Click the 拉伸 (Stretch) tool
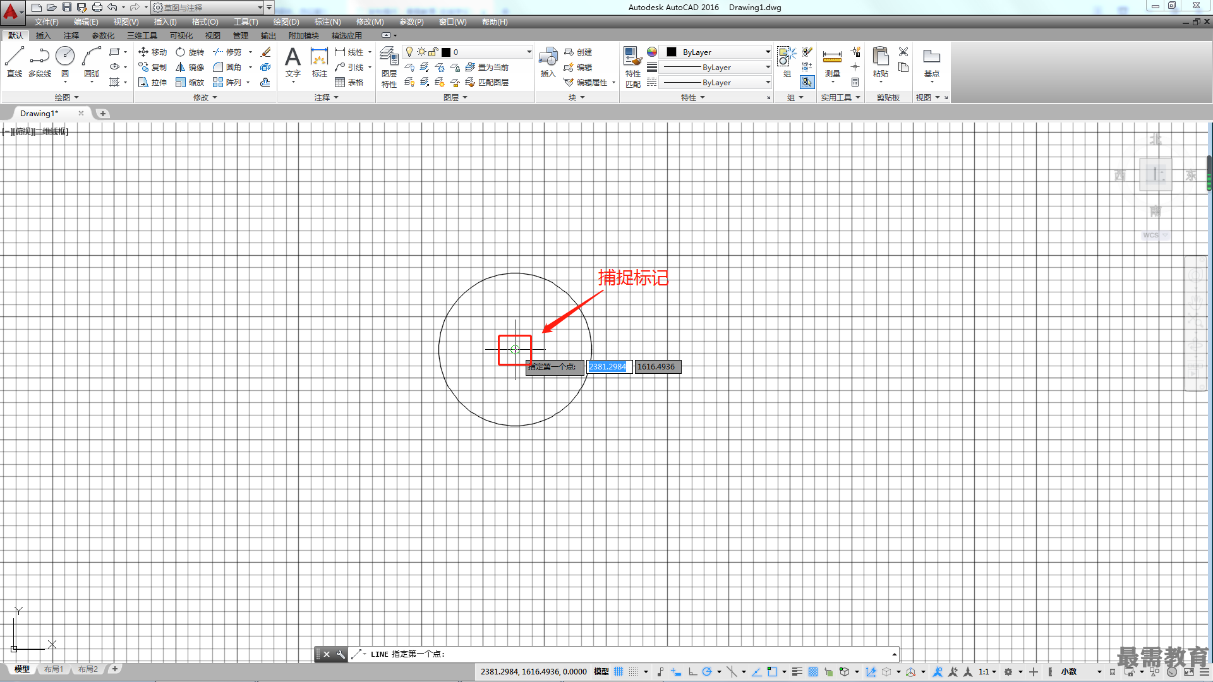 tap(152, 82)
